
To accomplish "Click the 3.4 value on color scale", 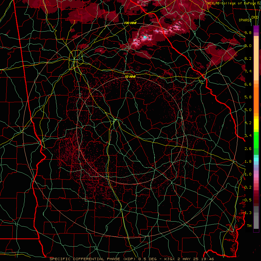I will point(248,136).
